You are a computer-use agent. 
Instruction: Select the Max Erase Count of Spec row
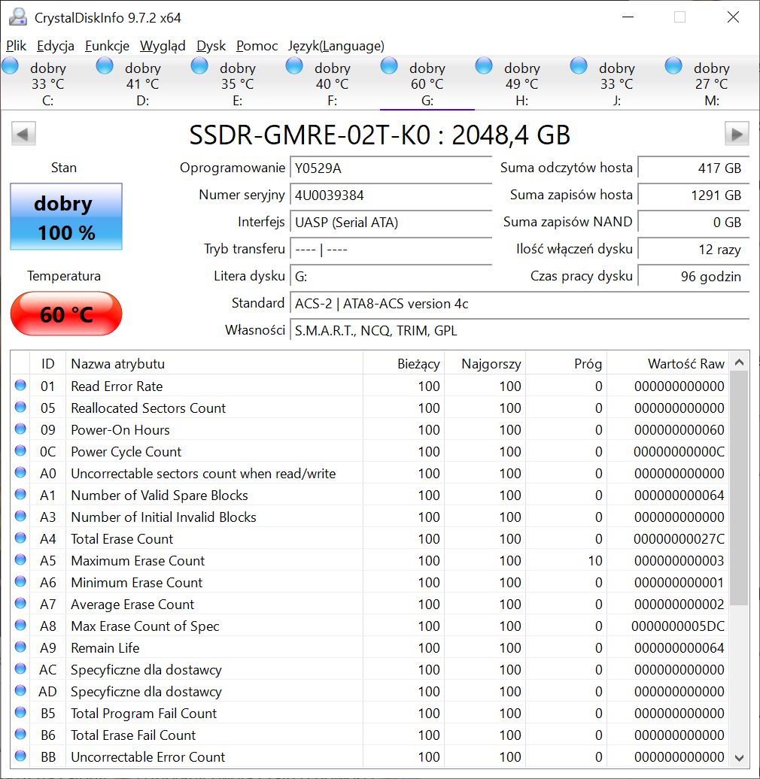(x=369, y=626)
